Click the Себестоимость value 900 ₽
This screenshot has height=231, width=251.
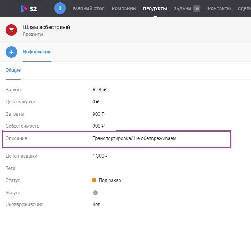pyautogui.click(x=99, y=126)
